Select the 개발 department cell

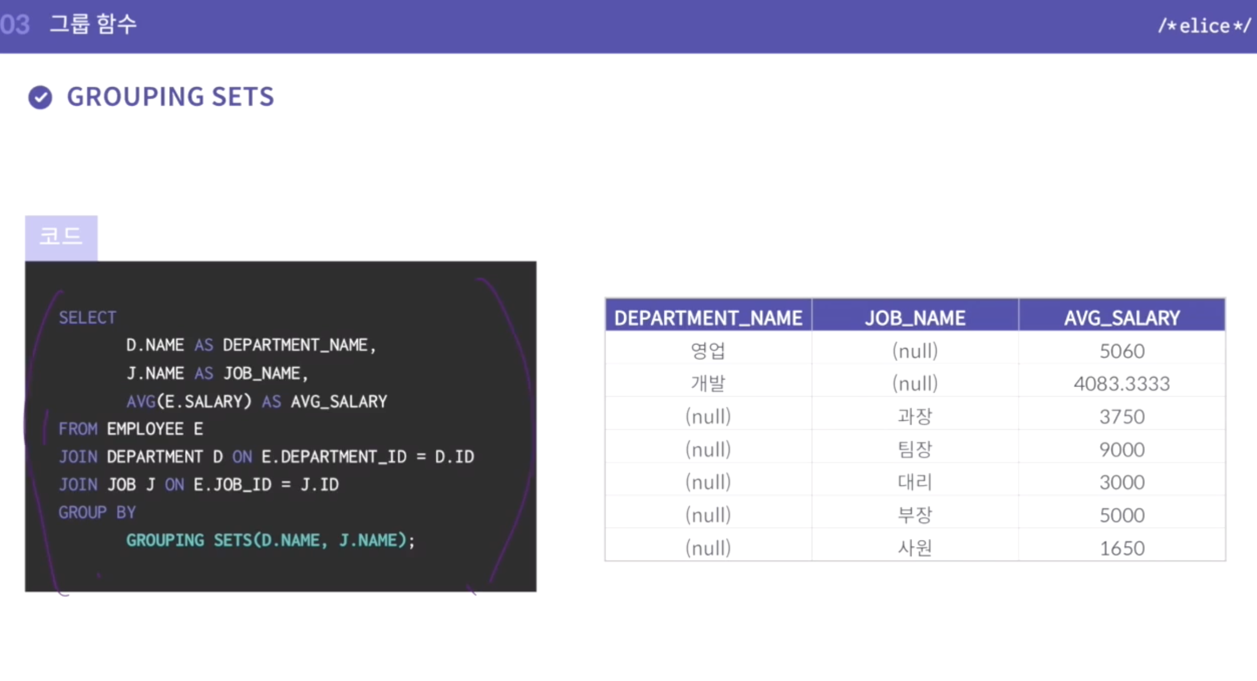pos(708,383)
